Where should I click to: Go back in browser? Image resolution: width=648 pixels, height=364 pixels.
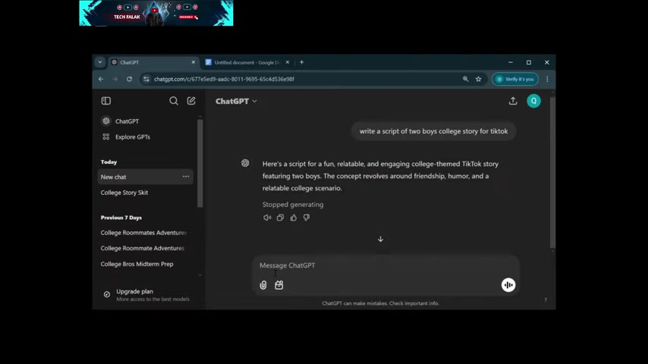point(101,79)
